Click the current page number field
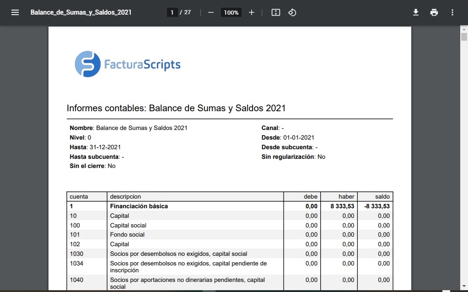Image resolution: width=468 pixels, height=292 pixels. (172, 12)
